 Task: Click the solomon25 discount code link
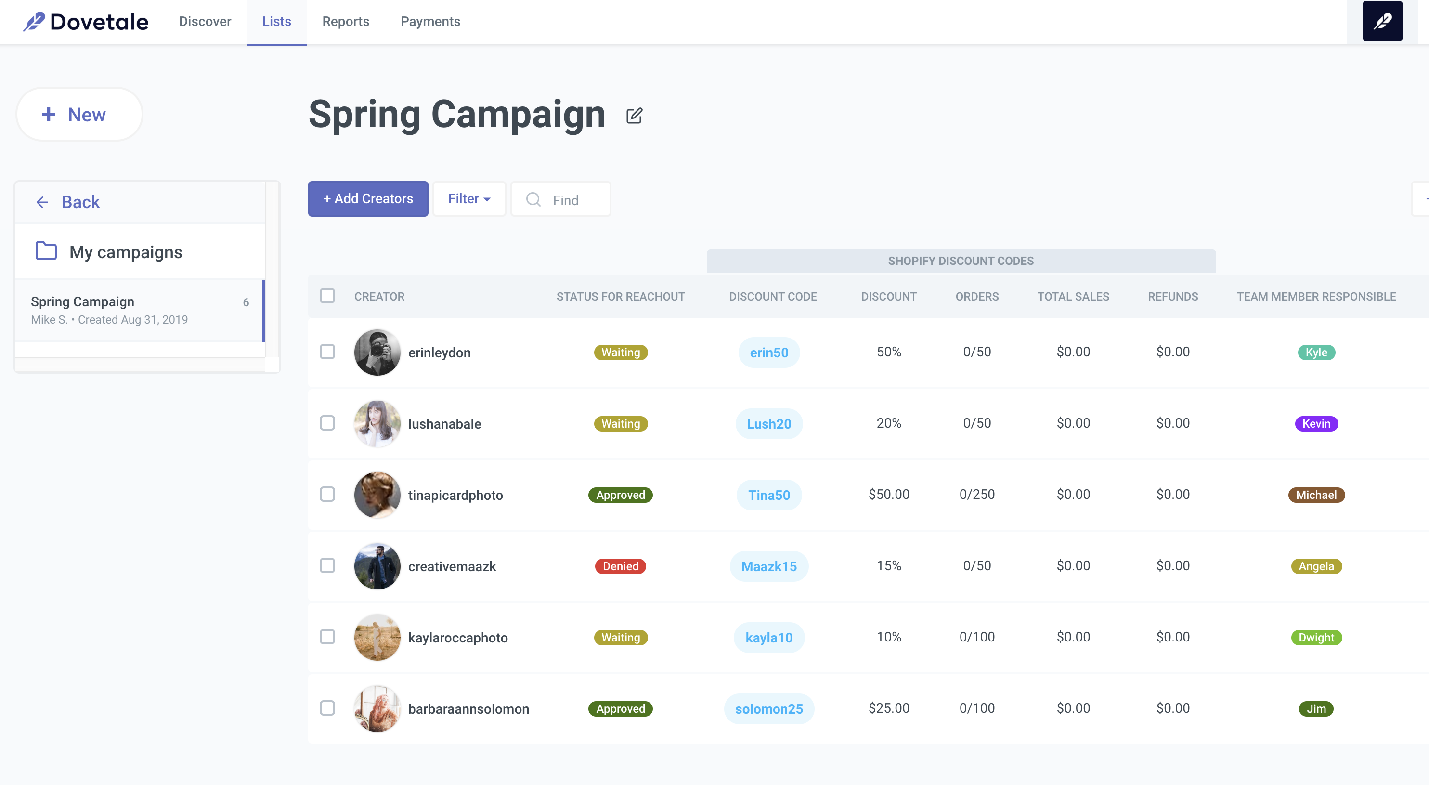(x=768, y=708)
